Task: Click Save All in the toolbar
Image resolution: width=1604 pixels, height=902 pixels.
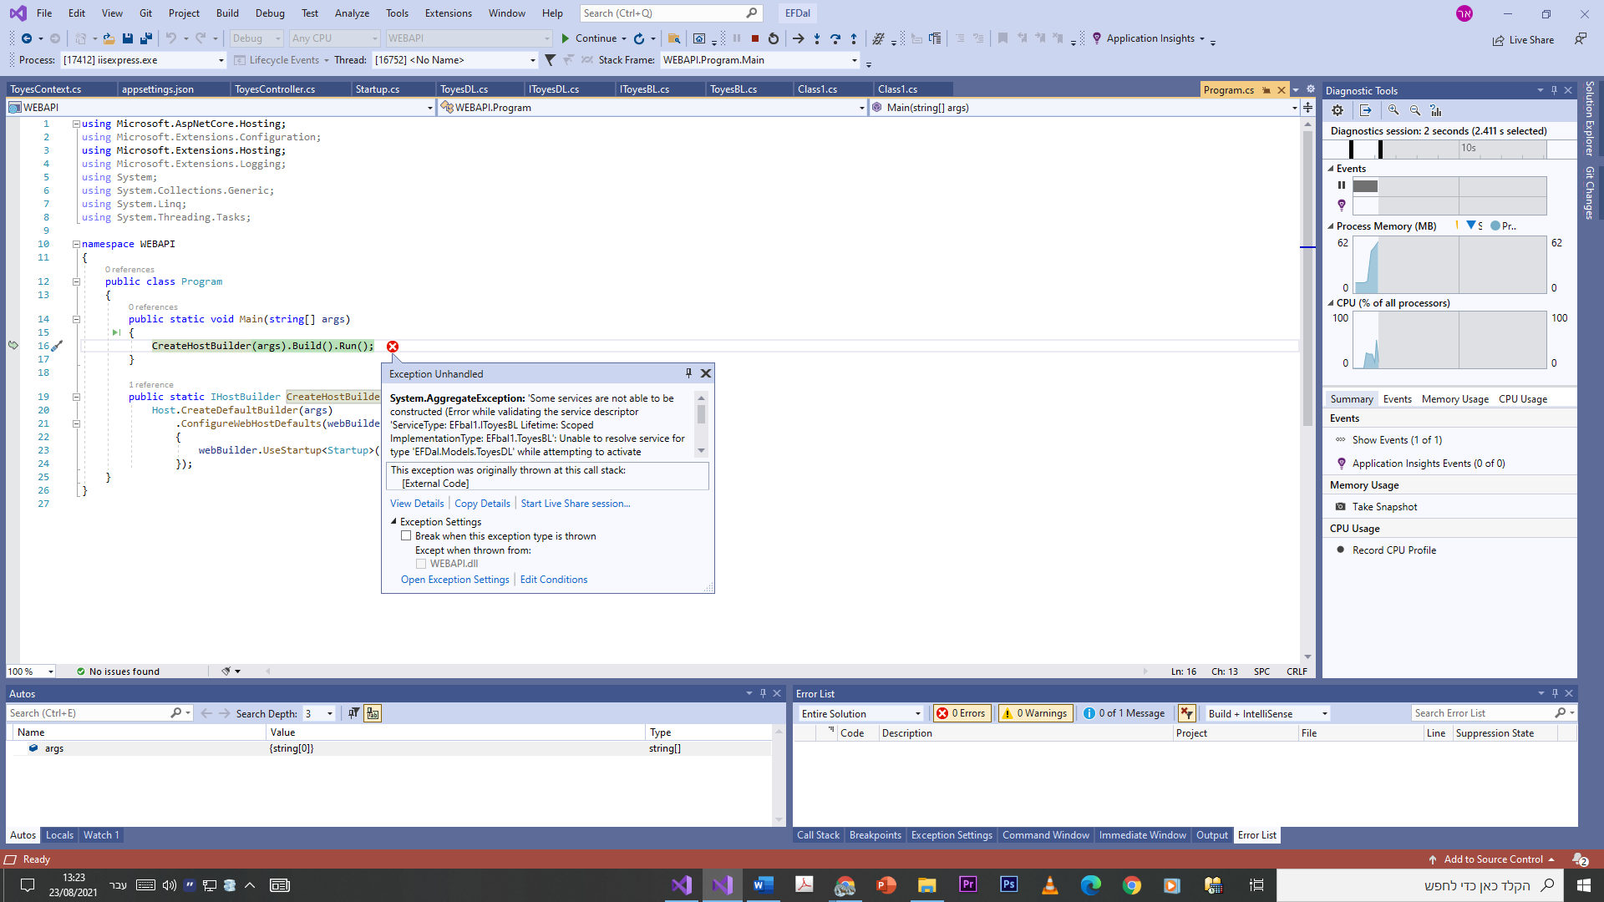Action: click(x=145, y=38)
